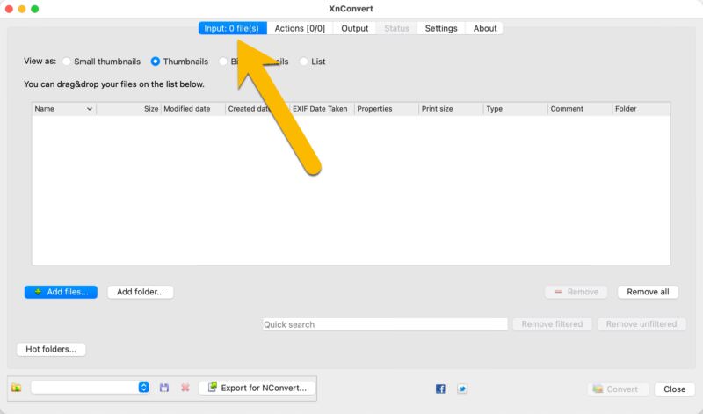Open the Twitter share icon

click(462, 389)
